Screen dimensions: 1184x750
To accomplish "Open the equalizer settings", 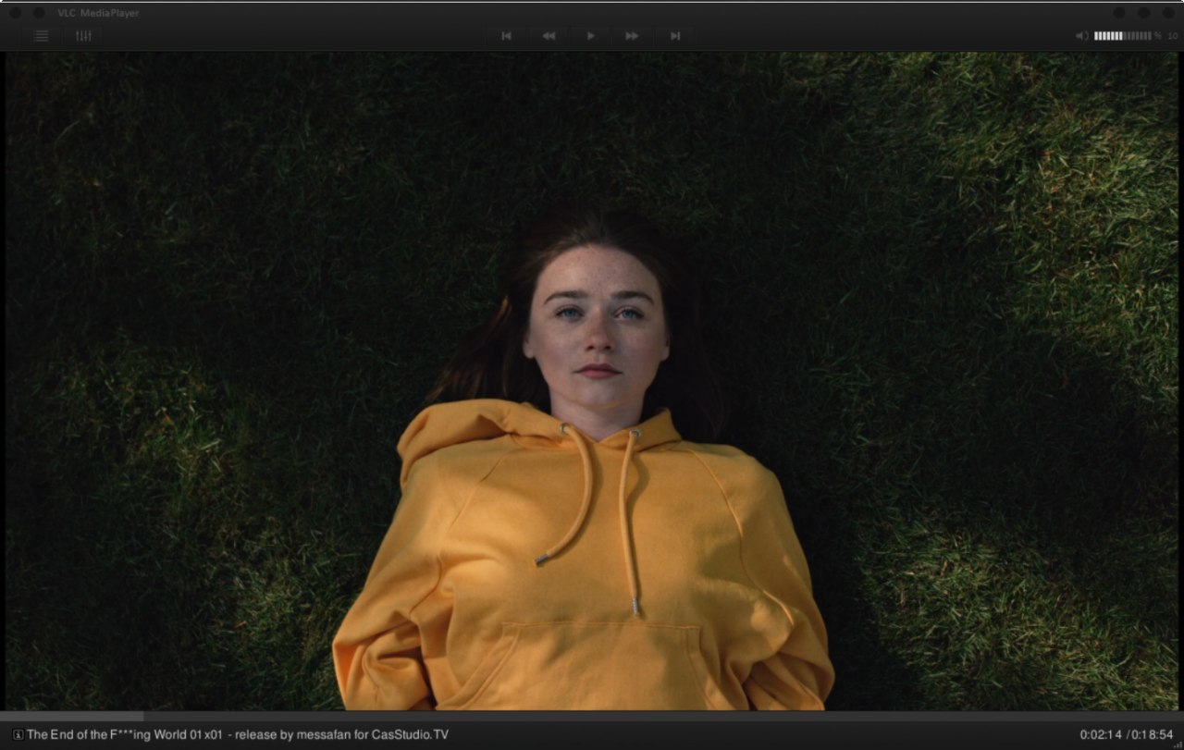I will (x=83, y=36).
